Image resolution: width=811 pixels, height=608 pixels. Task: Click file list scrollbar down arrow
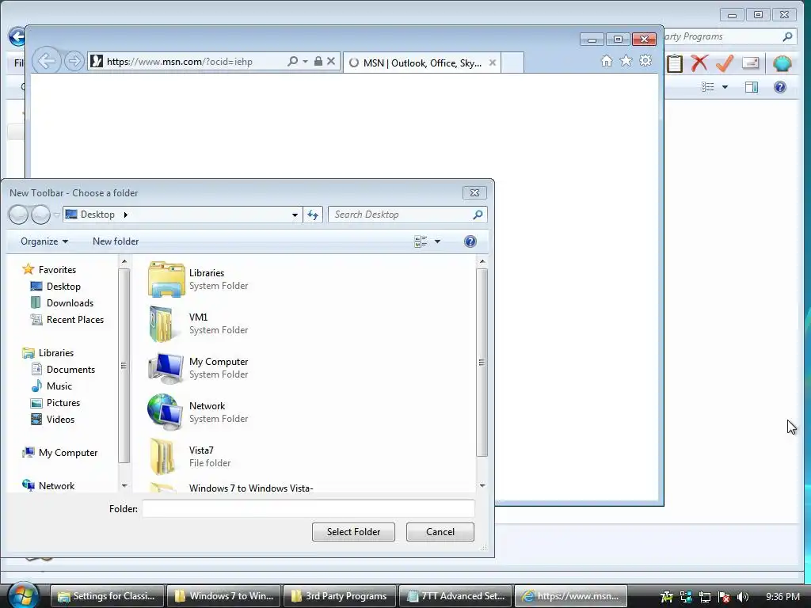[482, 485]
